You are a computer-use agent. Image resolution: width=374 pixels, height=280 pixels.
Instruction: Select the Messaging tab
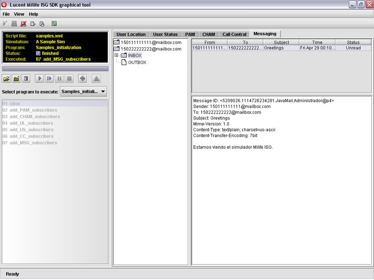265,34
